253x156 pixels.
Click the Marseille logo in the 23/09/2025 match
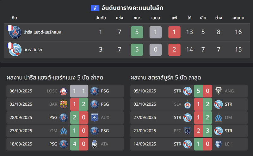(x=64, y=131)
